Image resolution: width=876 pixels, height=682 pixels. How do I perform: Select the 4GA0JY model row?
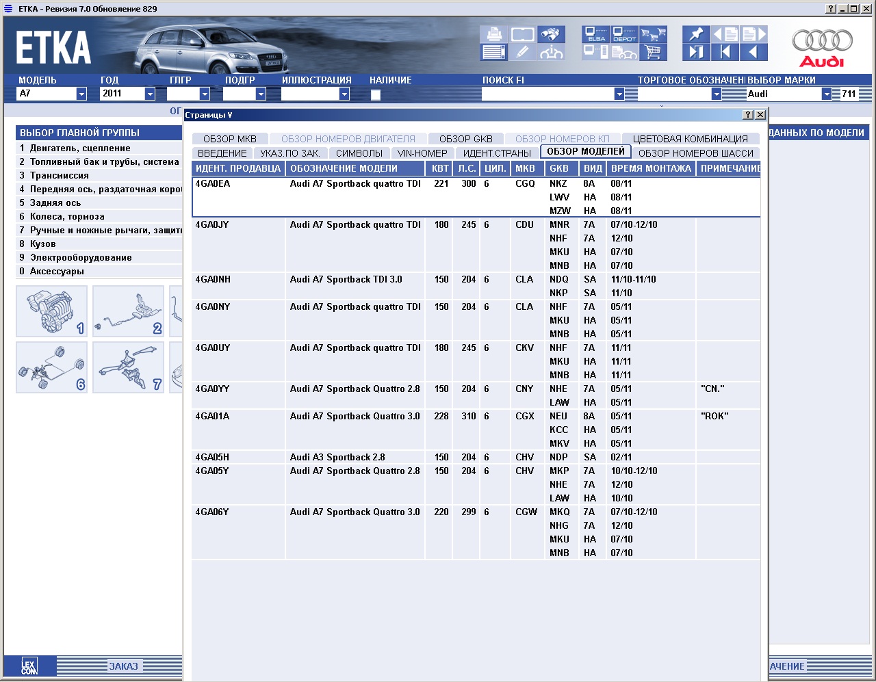pyautogui.click(x=213, y=225)
